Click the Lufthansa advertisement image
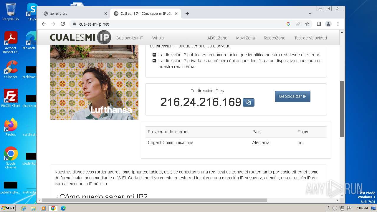This screenshot has height=212, width=377. (x=94, y=82)
